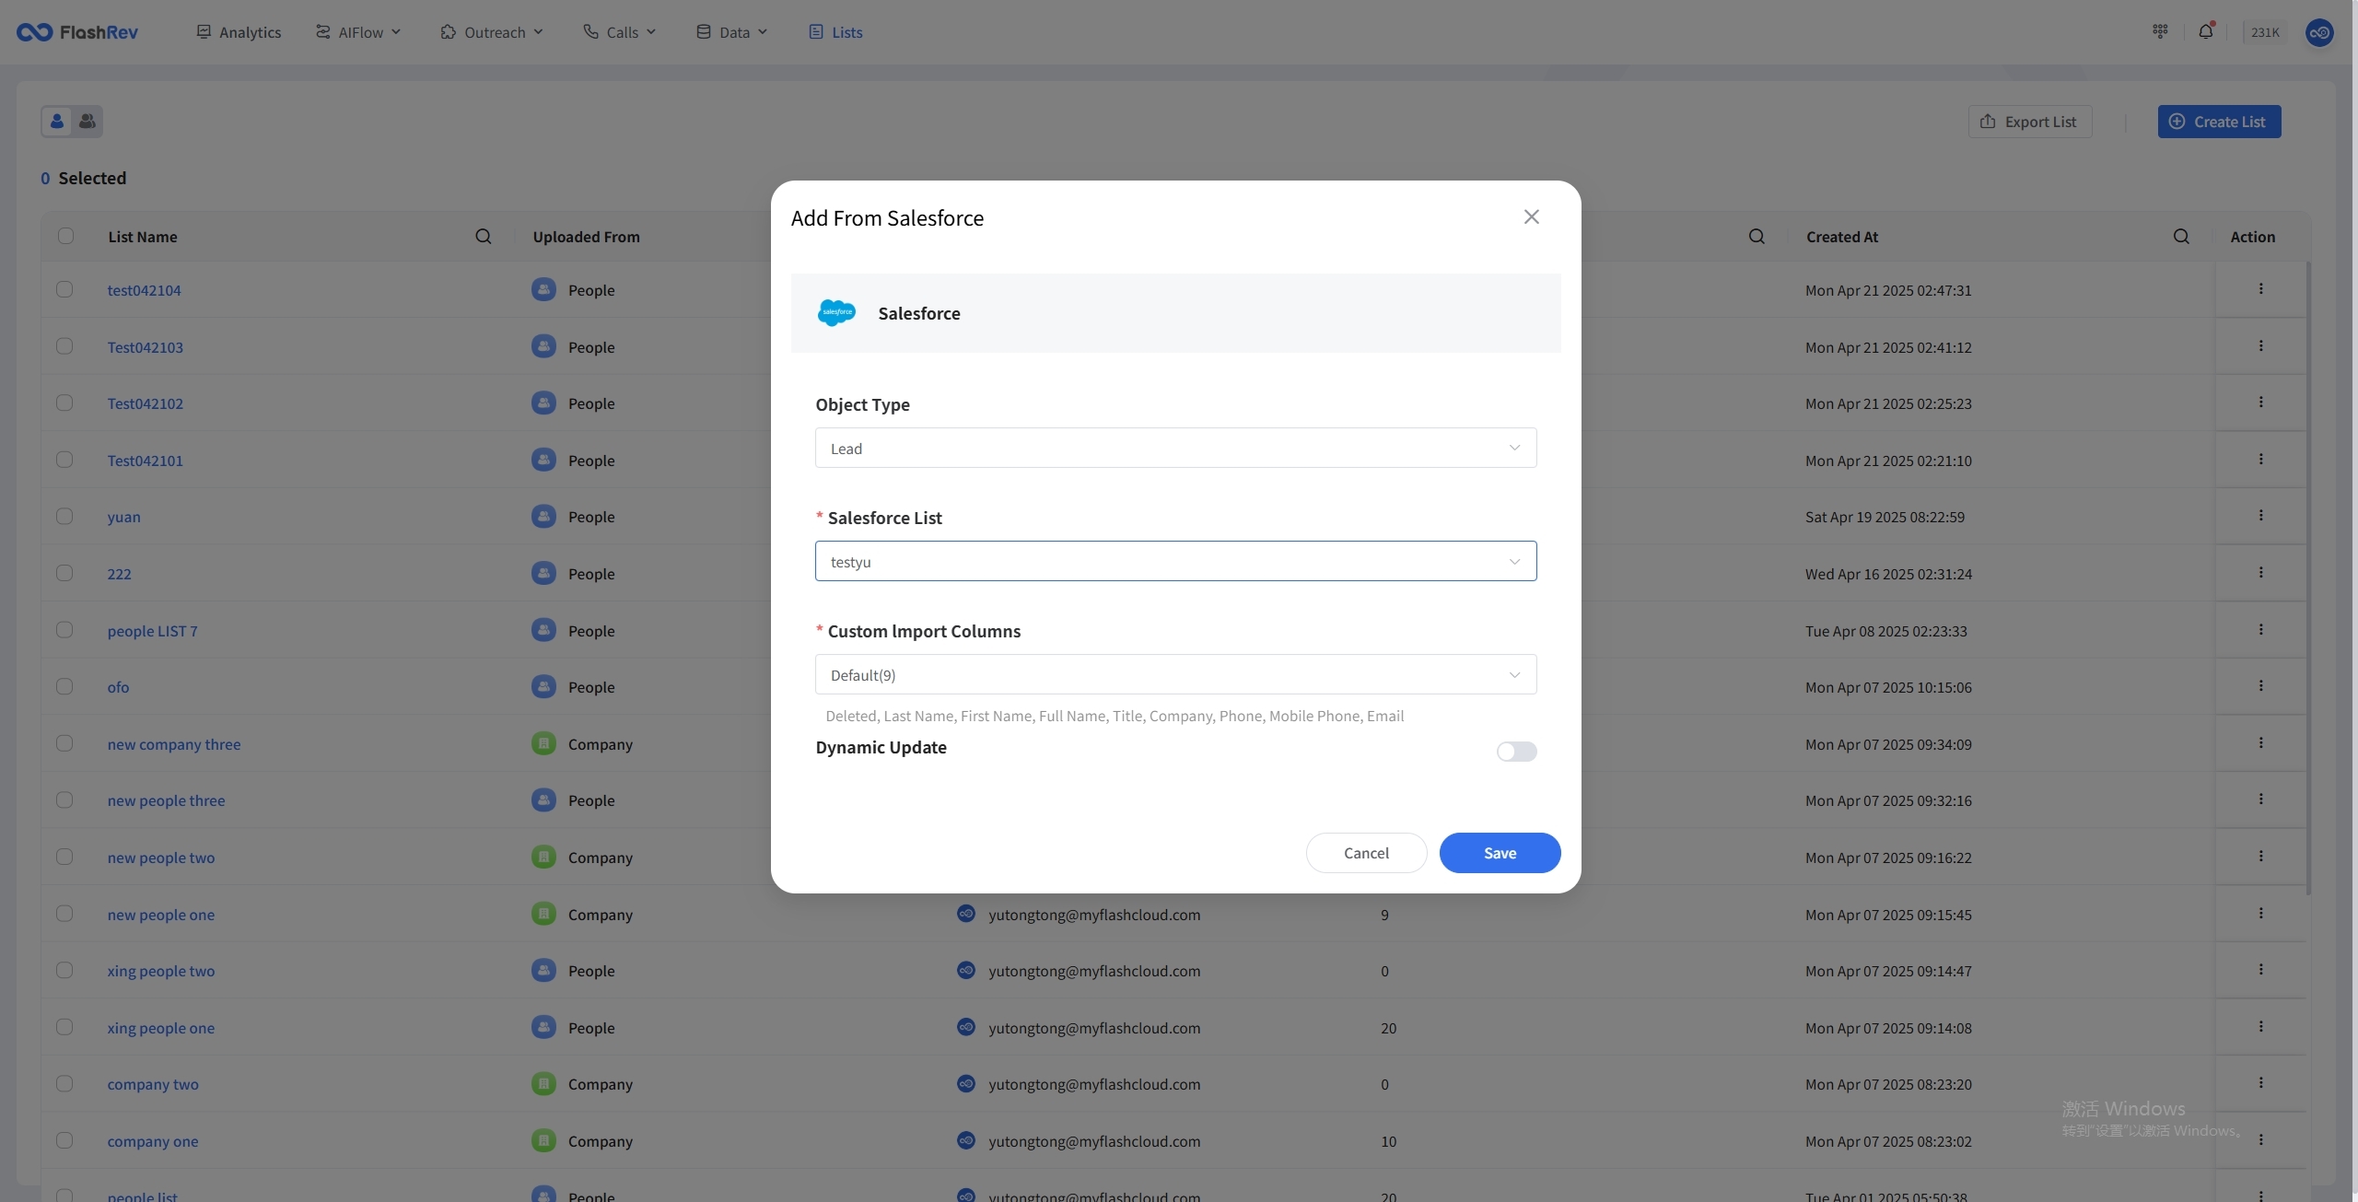Image resolution: width=2358 pixels, height=1202 pixels.
Task: Open the Outreach menu
Action: 493,32
